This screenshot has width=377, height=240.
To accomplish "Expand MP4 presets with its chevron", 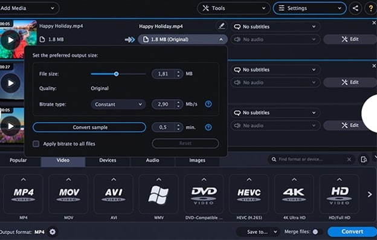I will click(24, 180).
